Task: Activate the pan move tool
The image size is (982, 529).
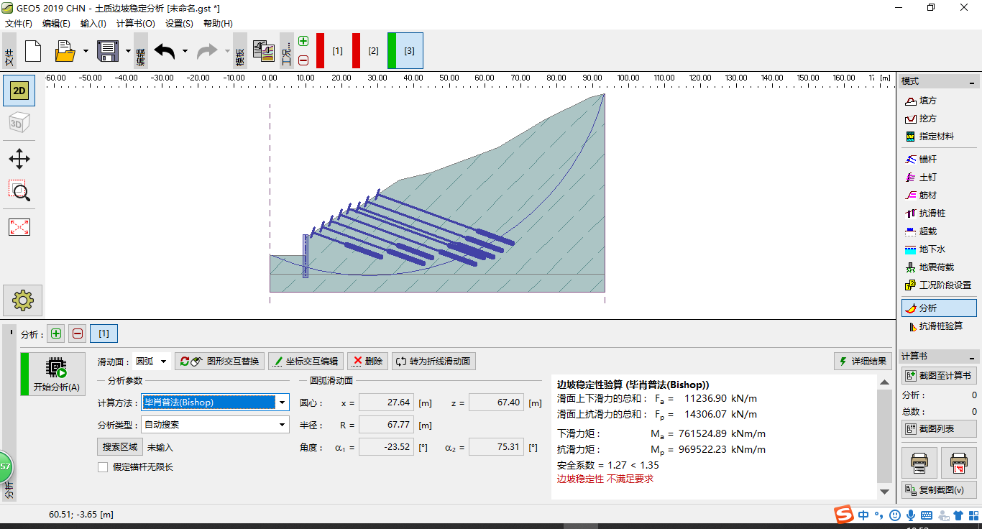Action: point(19,159)
